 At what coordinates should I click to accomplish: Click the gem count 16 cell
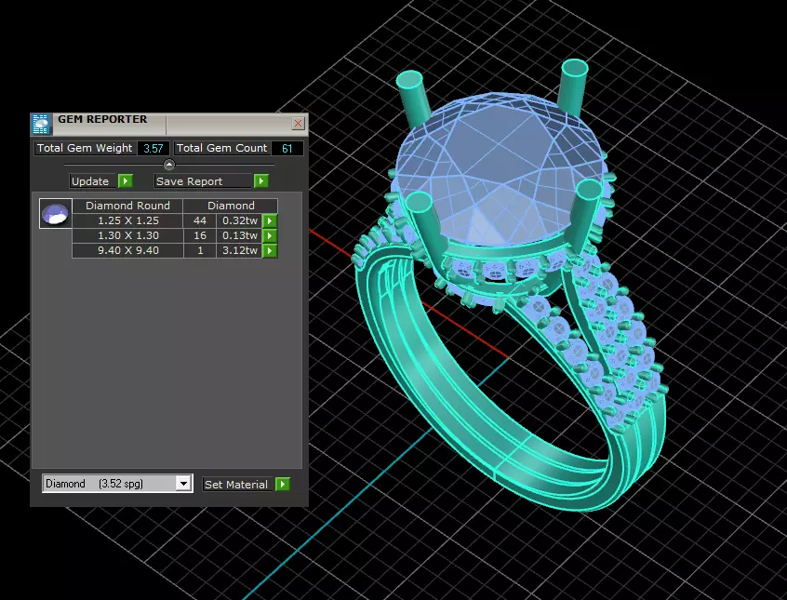point(200,235)
